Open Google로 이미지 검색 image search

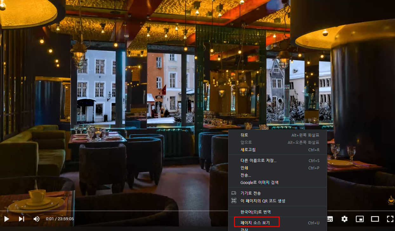(x=259, y=182)
